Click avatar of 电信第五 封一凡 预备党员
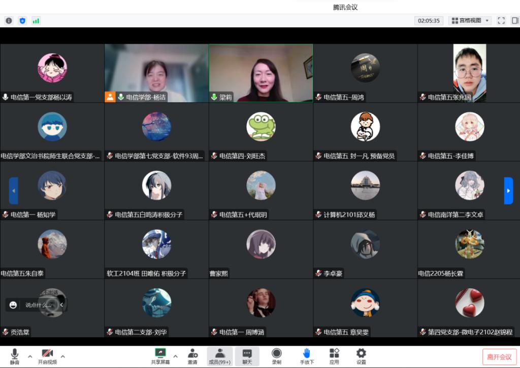This screenshot has height=368, width=520. pos(365,127)
